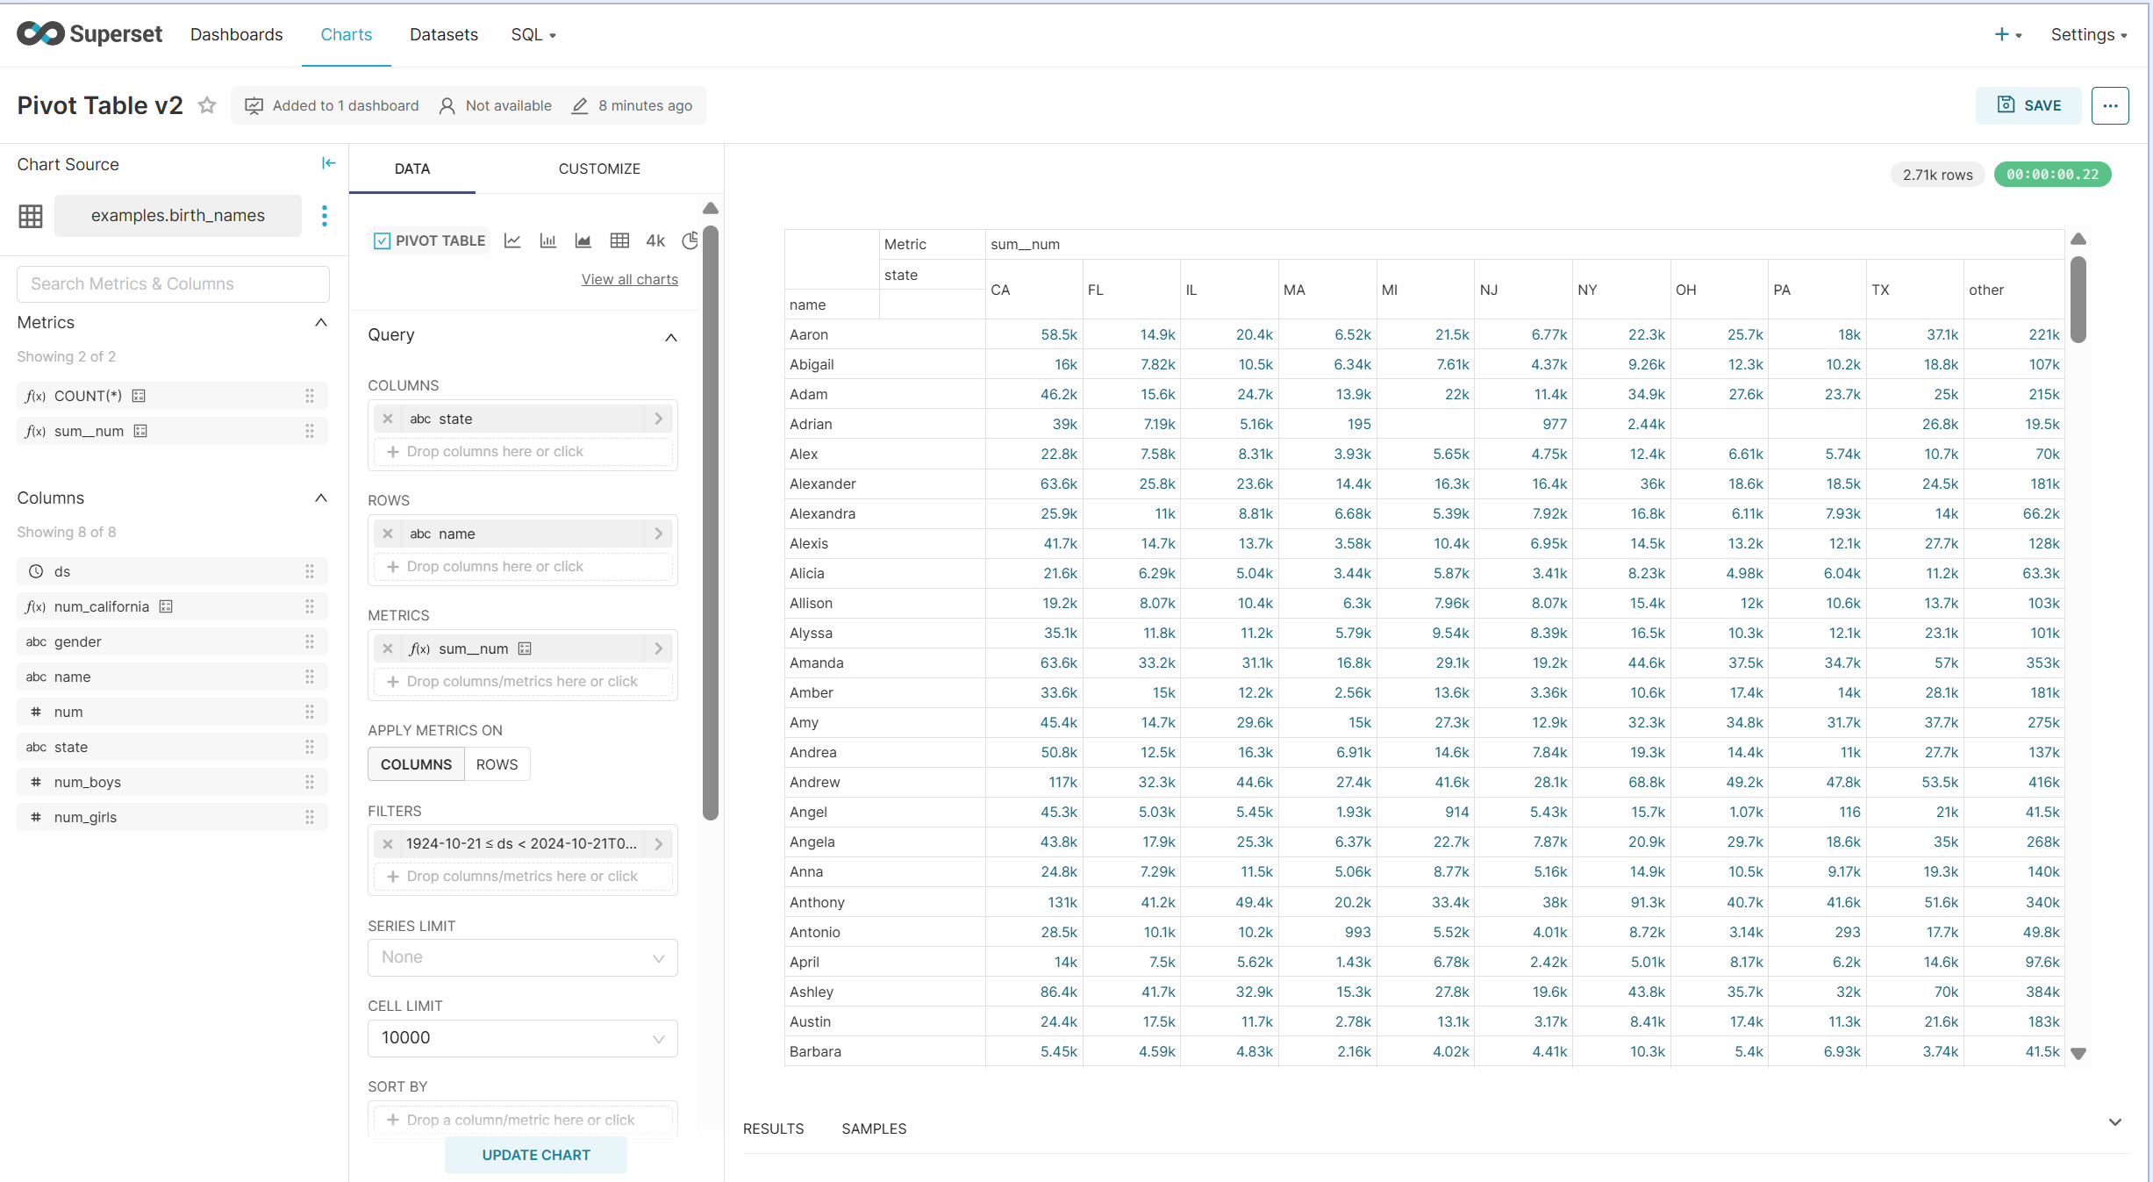Open the plus create-new menu
The image size is (2153, 1182).
click(x=2007, y=34)
